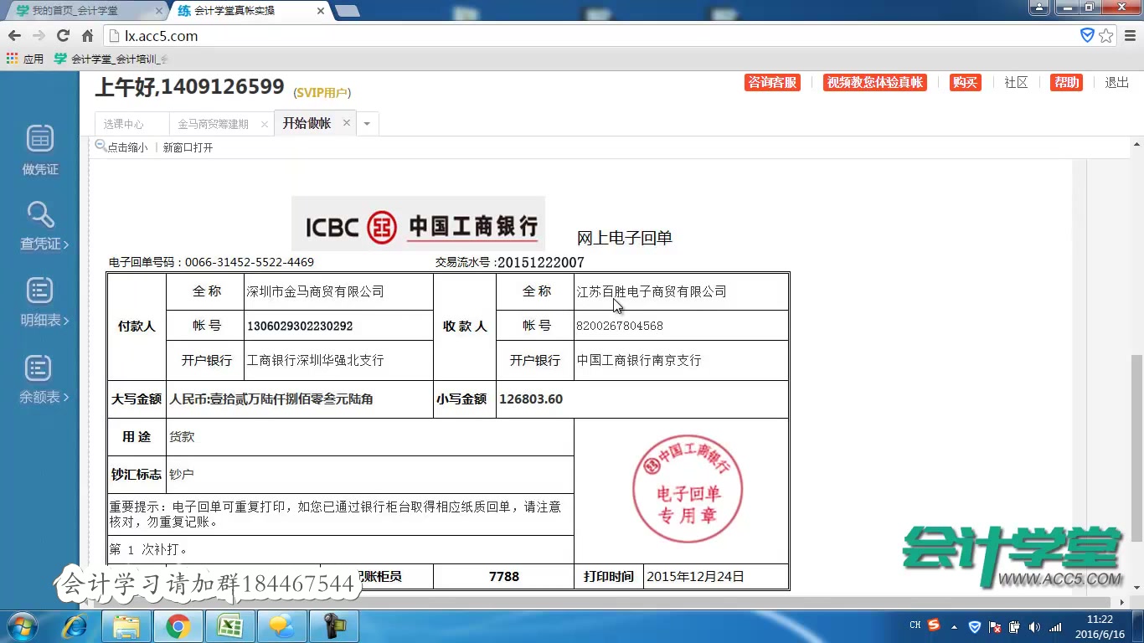Open the 查凭证 search voucher icon
Viewport: 1144px width, 643px height.
(44, 225)
